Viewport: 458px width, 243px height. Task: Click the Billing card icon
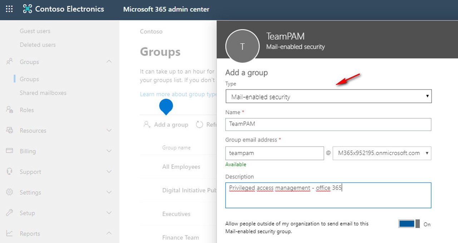pos(10,151)
